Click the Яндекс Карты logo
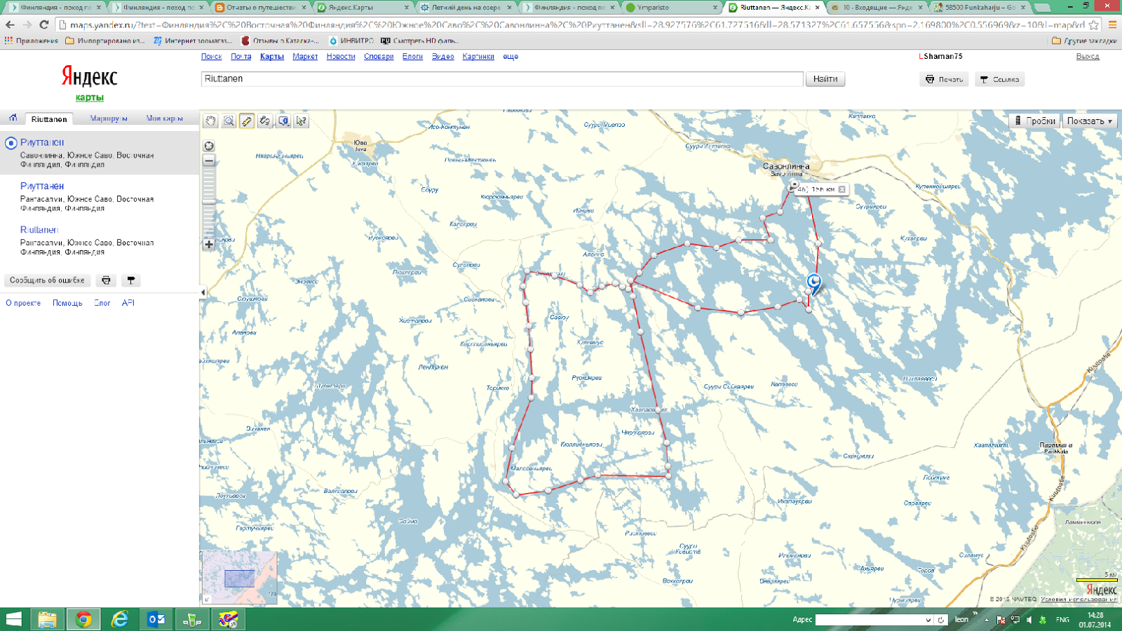 [89, 83]
